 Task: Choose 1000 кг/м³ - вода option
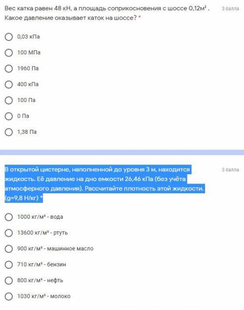pos(9,217)
